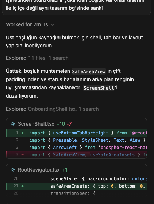Image resolution: width=154 pixels, height=204 pixels.
Task: Click the '+1' additions count on RootNavigator.tsx
Action: click(x=65, y=170)
